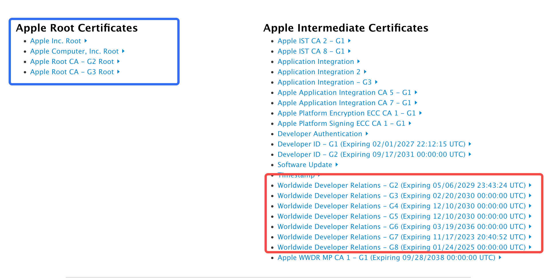Open the Apple Inc. Root certificate link
This screenshot has width=548, height=278.
[x=56, y=41]
